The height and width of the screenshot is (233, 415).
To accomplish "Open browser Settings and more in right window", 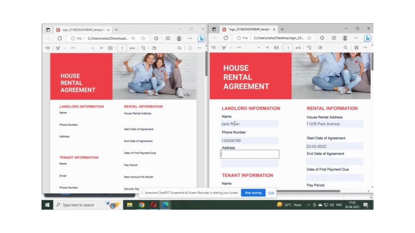I will (x=356, y=38).
